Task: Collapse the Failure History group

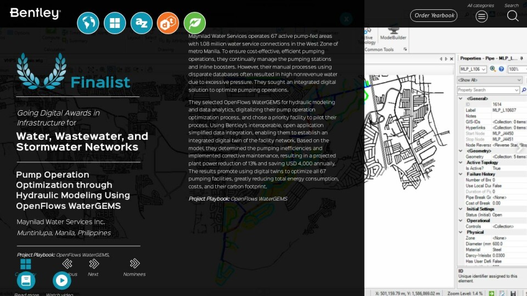Action: pos(461,174)
